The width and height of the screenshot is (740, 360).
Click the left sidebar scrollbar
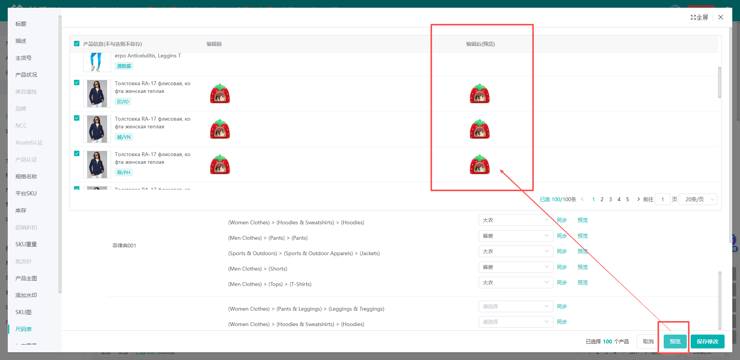(60, 154)
